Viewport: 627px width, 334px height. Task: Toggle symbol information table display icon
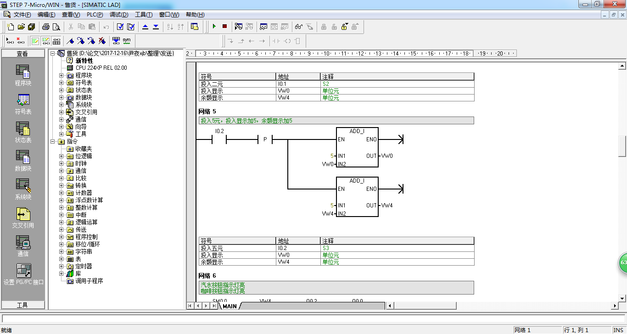(56, 41)
